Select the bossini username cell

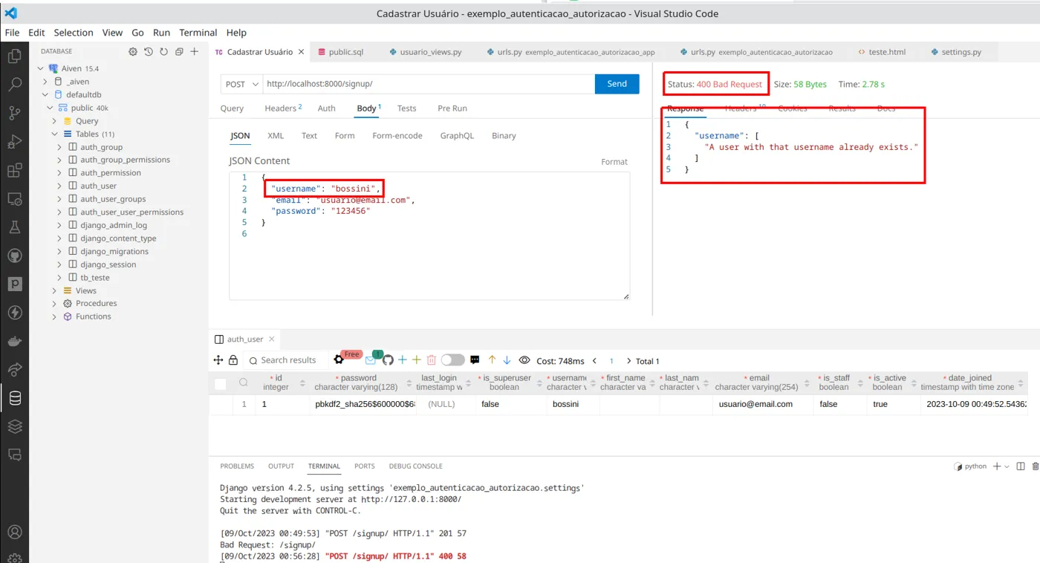(572, 405)
